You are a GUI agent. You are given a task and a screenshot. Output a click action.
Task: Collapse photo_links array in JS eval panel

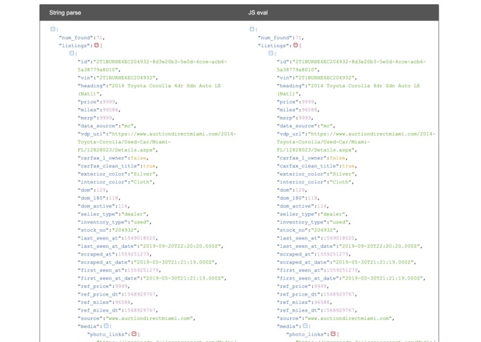tap(333, 334)
